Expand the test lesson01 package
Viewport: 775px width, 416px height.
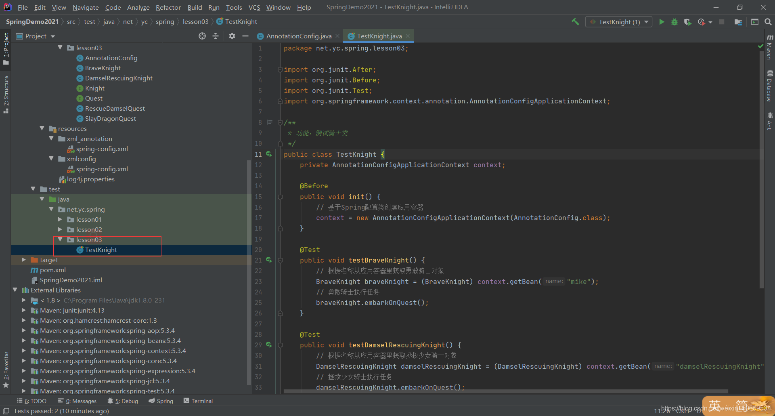coord(60,219)
